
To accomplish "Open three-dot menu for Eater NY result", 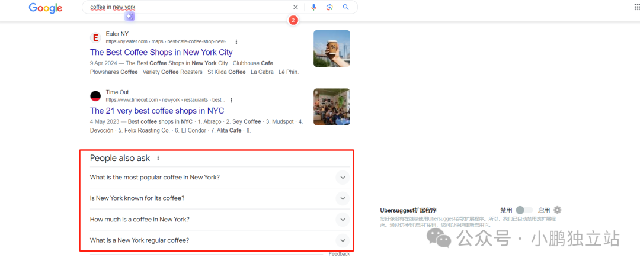I will (236, 41).
